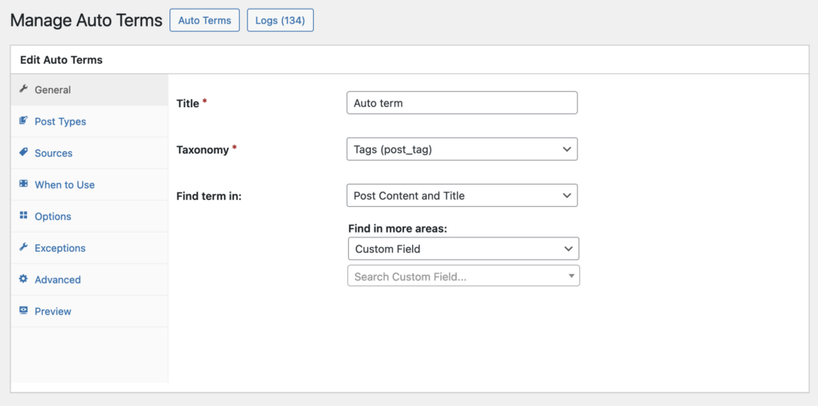Click the monitor icon beside Preview
The height and width of the screenshot is (406, 818).
click(x=23, y=311)
